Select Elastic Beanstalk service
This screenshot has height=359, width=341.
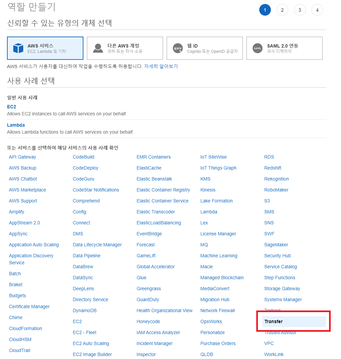pyautogui.click(x=154, y=179)
